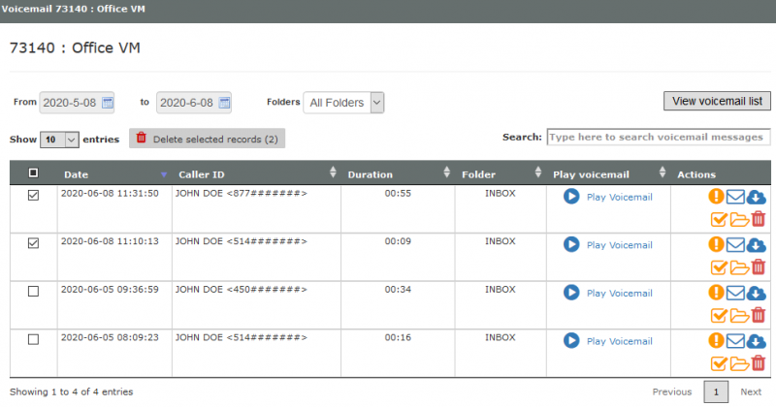Uncheck the 2020-06-08 11:31:50 row checkbox
776x407 pixels.
33,196
